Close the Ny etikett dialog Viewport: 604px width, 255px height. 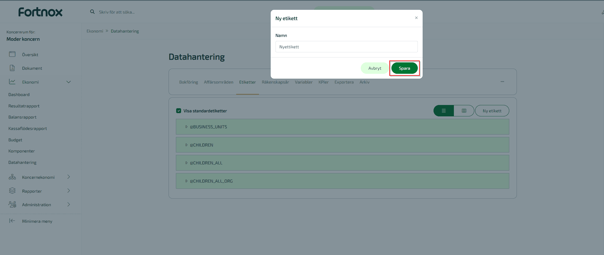416,18
